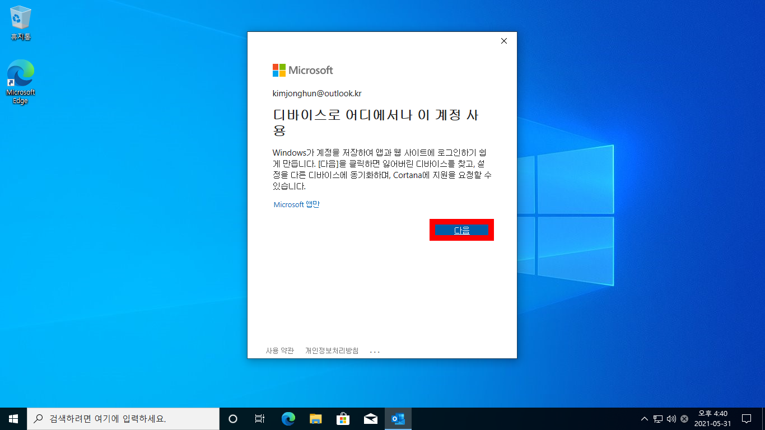Click the 'Microsoft 앱만' link
The width and height of the screenshot is (765, 430).
[x=296, y=205]
